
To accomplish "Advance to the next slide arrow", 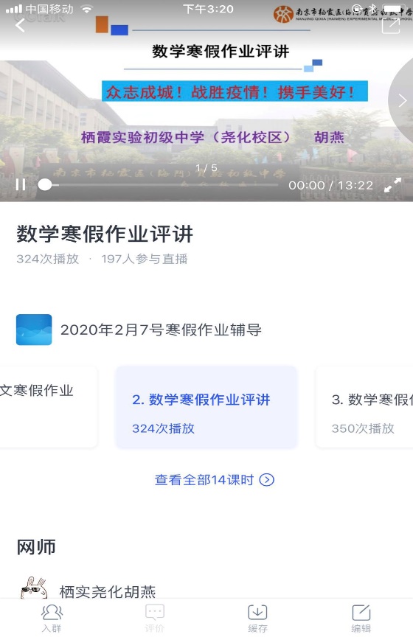I will pyautogui.click(x=403, y=100).
